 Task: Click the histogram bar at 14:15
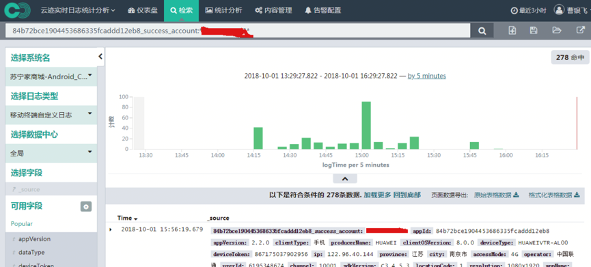(x=258, y=138)
